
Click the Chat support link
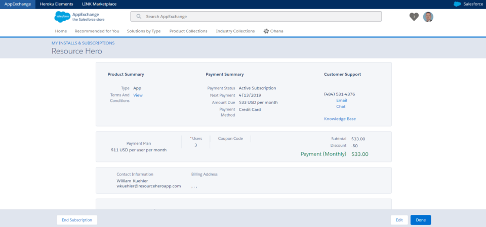341,106
